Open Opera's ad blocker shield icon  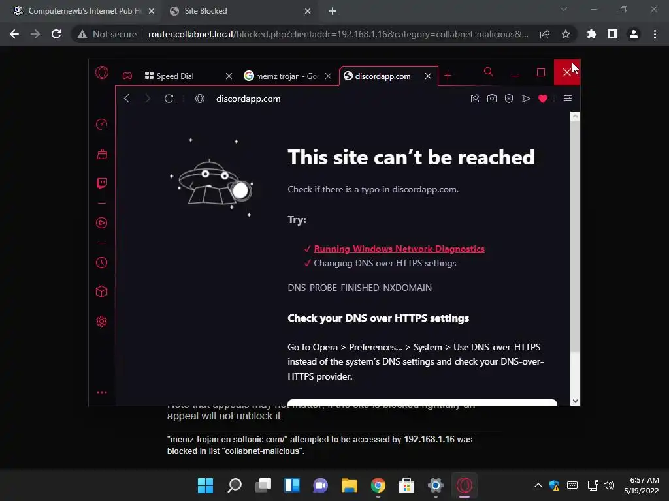508,99
